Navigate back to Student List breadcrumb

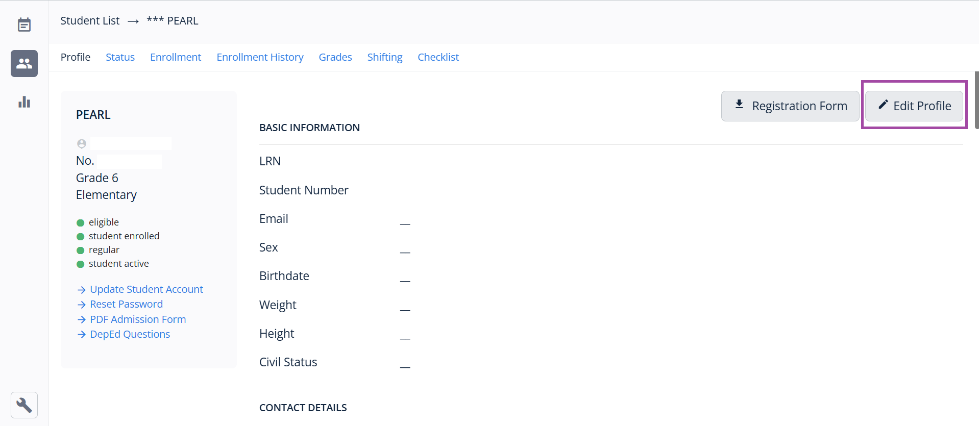[90, 21]
